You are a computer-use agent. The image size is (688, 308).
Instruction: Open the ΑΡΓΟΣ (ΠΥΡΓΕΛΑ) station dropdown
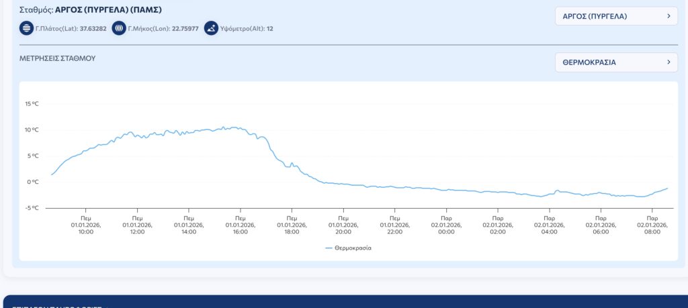(615, 15)
